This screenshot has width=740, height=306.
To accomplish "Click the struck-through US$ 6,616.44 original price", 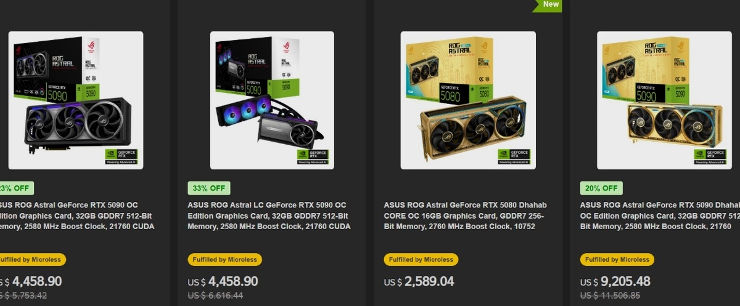I will coord(215,296).
